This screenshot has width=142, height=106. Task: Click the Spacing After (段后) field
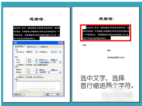[31, 72]
